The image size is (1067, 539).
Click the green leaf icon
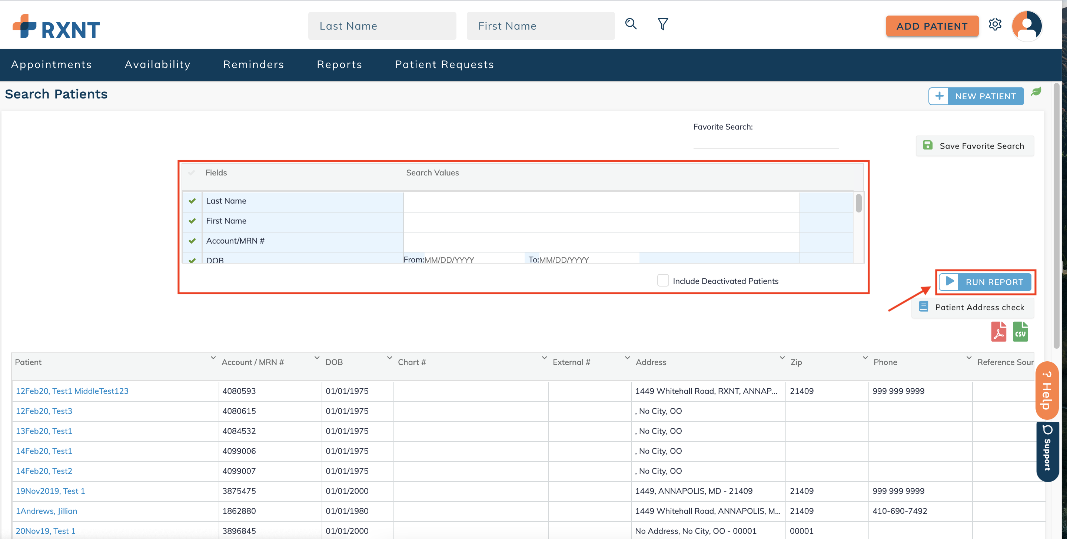point(1036,91)
